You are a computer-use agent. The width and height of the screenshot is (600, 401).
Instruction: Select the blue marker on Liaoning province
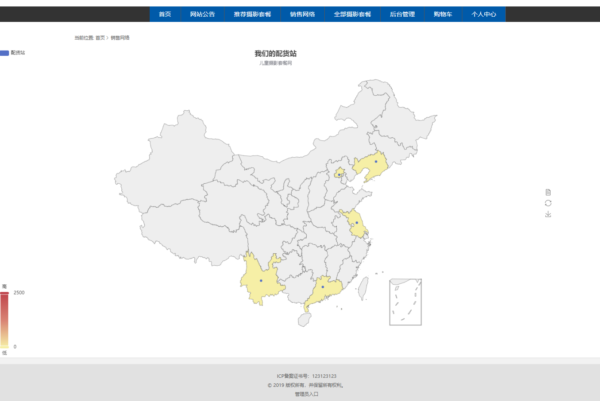[376, 161]
